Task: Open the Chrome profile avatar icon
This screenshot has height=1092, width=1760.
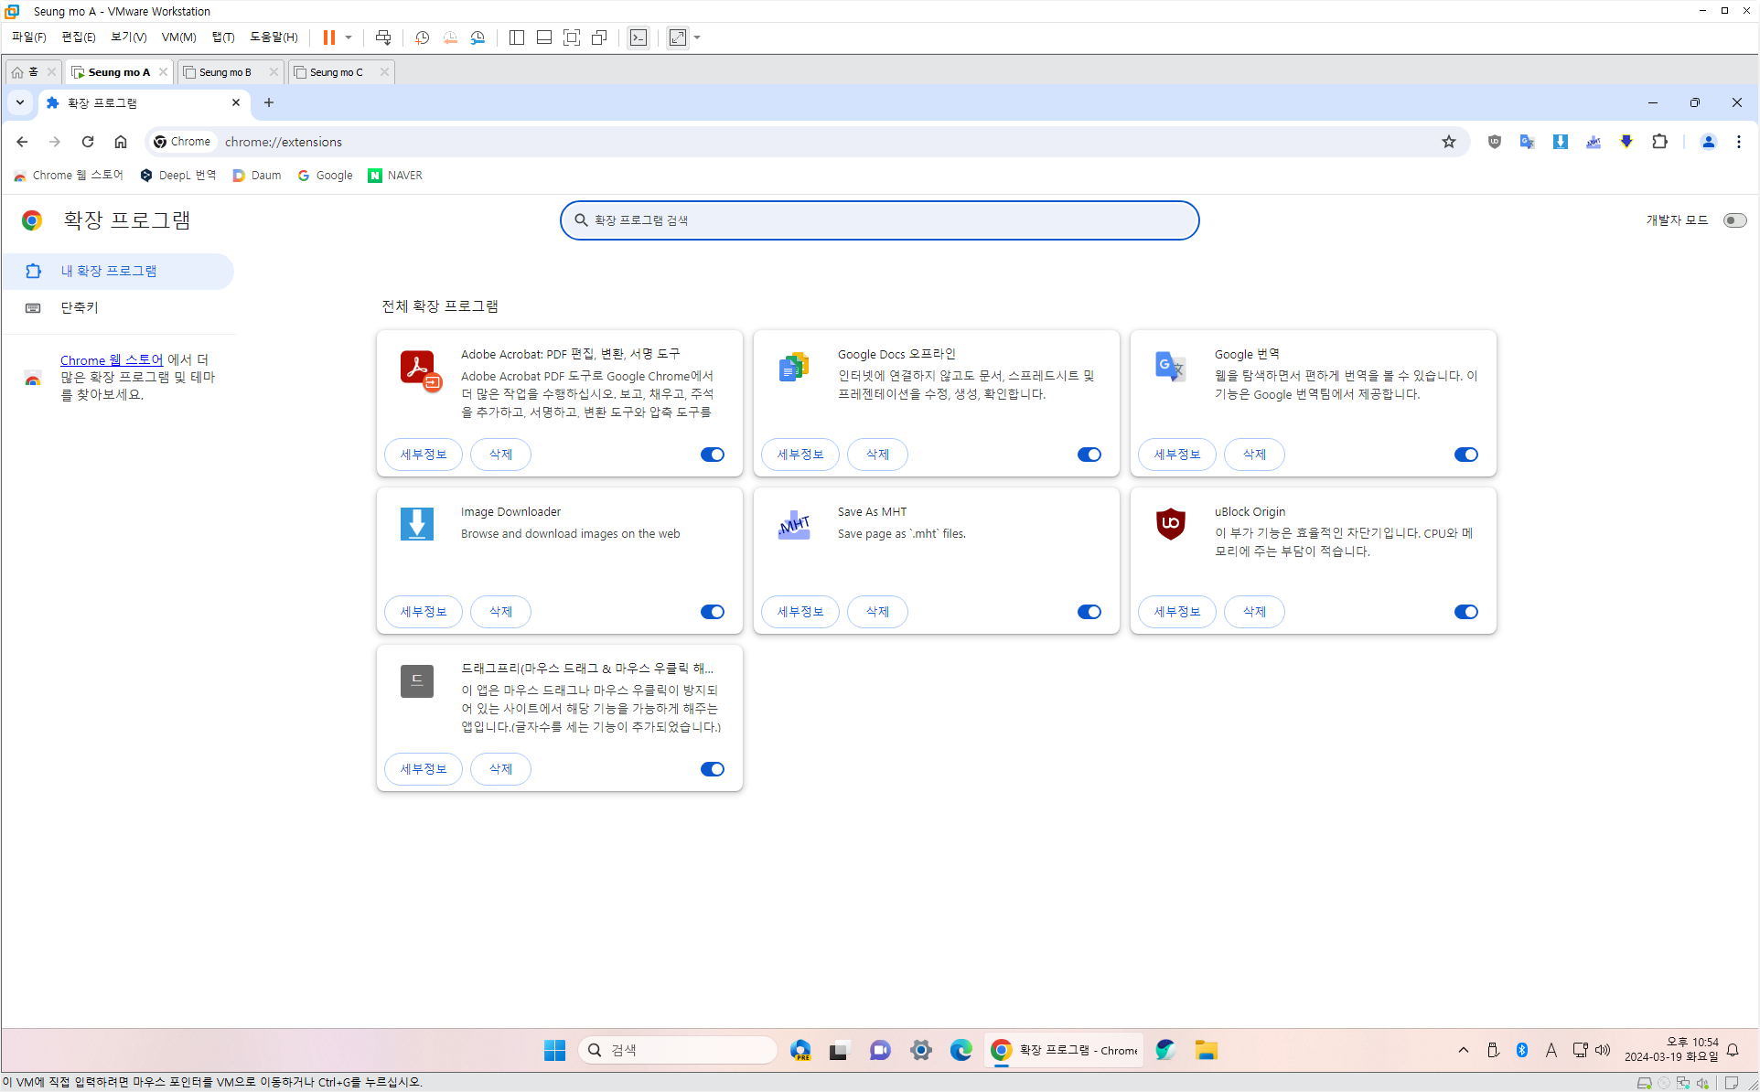Action: click(x=1707, y=142)
